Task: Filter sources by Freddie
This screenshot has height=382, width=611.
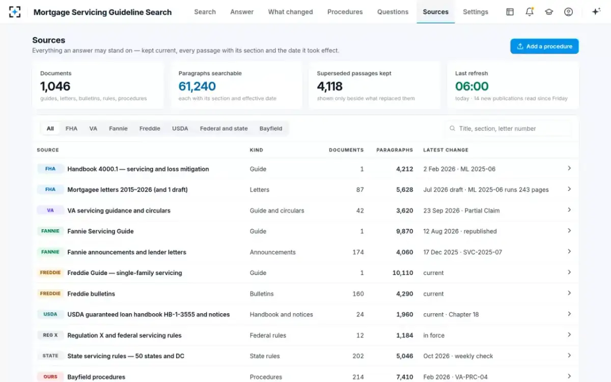Action: click(x=150, y=128)
